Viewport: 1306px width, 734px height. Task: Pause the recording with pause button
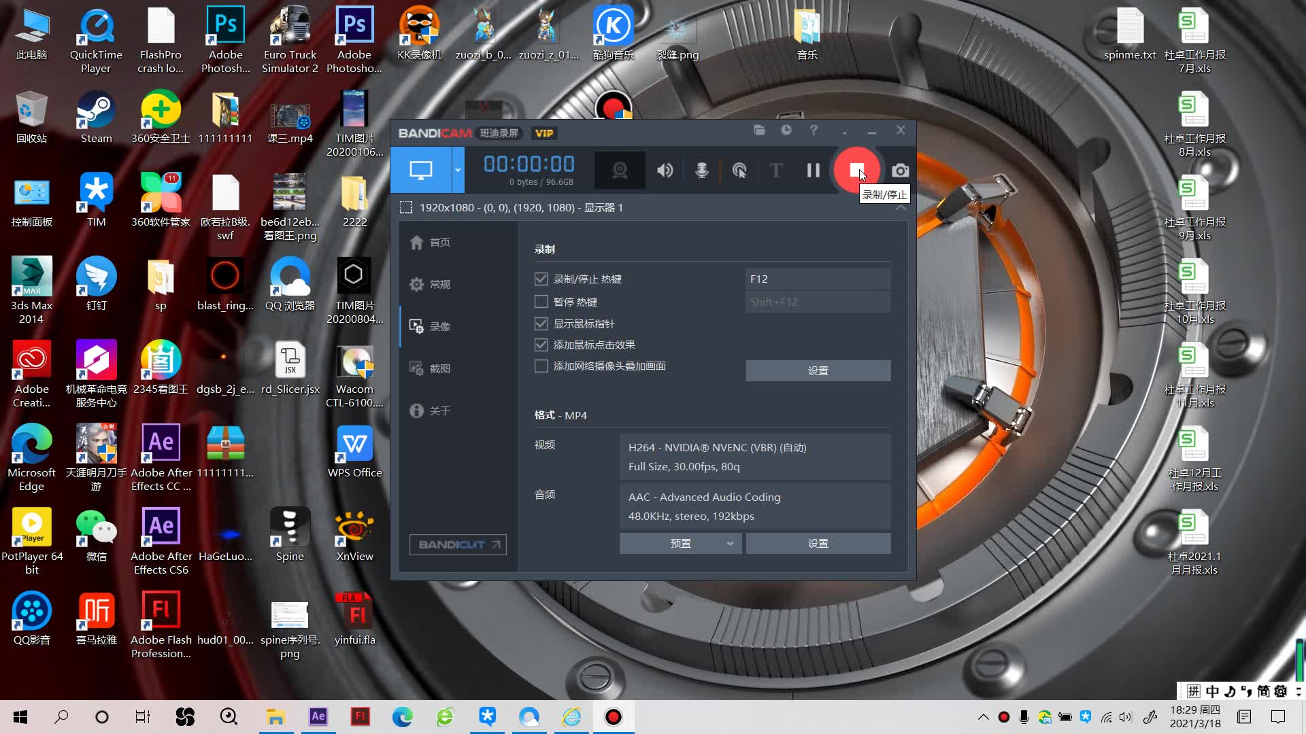click(x=813, y=170)
